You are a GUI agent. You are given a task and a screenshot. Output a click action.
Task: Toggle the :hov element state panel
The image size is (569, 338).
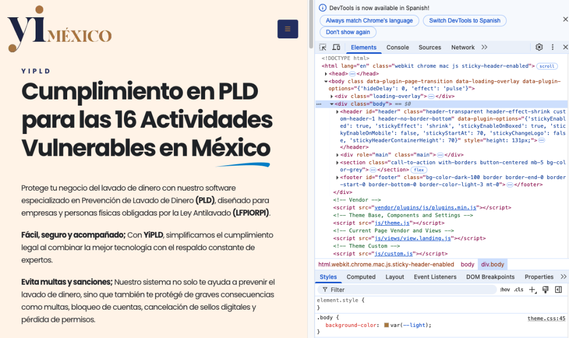point(504,290)
